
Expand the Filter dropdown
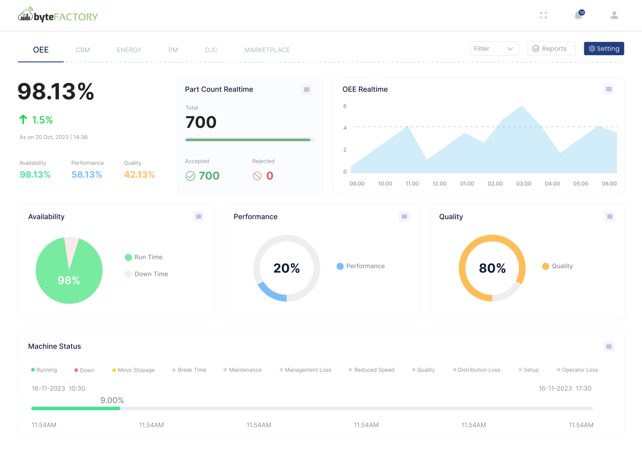tap(494, 48)
